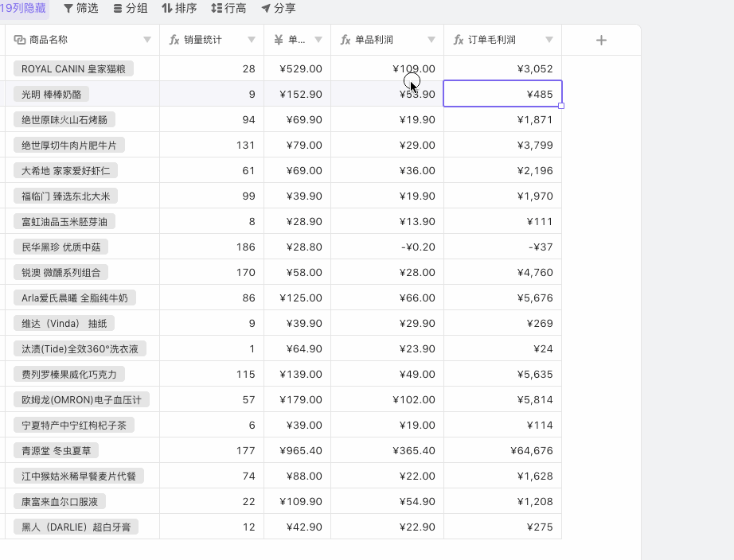This screenshot has width=734, height=560.
Task: Show the 19 hidden columns
Action: pos(22,8)
